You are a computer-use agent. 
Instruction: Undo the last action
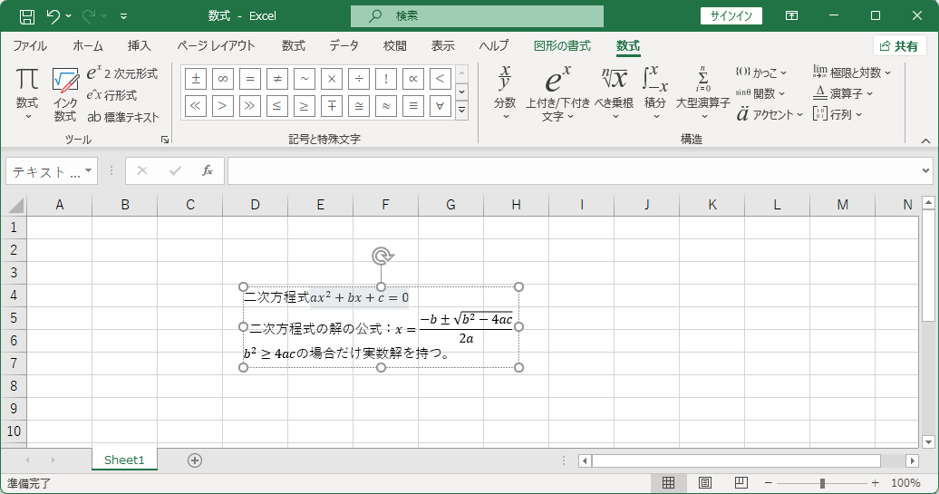53,16
